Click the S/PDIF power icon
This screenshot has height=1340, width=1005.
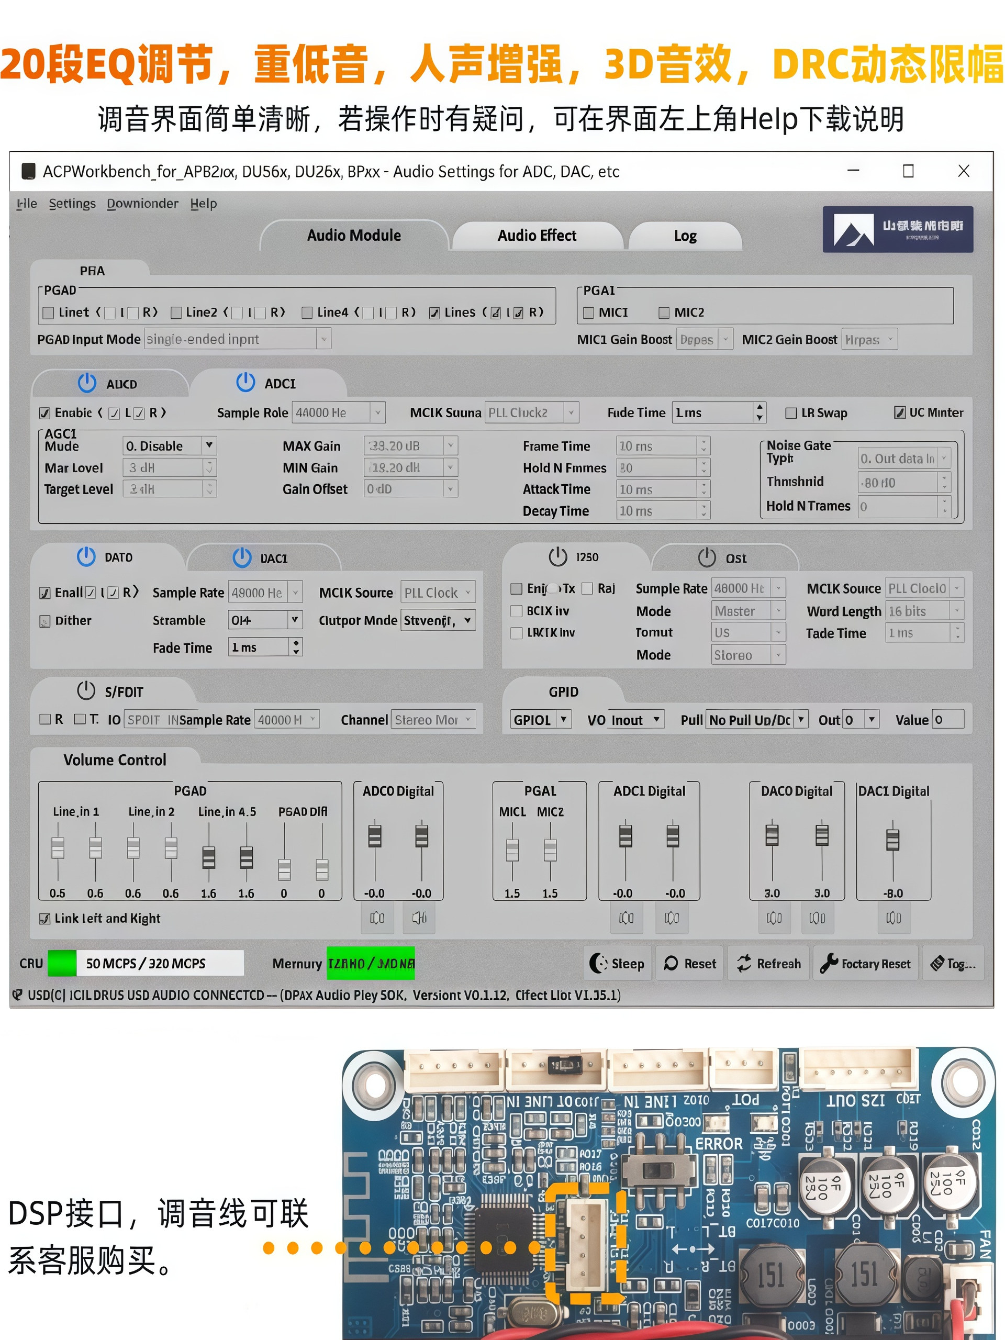point(86,690)
